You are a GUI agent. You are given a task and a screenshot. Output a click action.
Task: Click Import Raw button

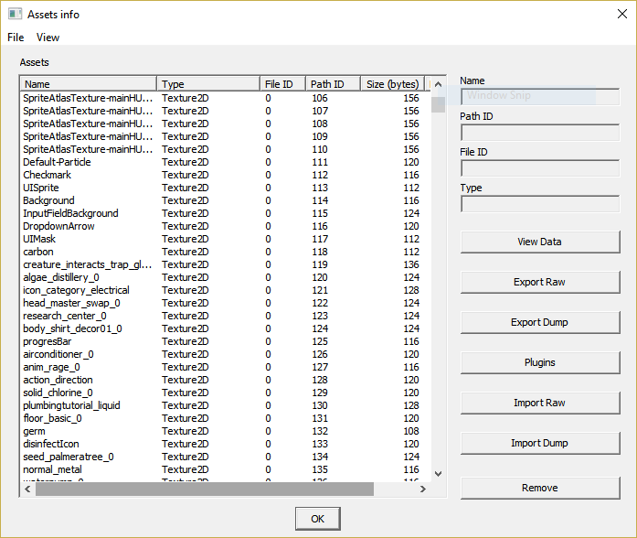tap(539, 403)
